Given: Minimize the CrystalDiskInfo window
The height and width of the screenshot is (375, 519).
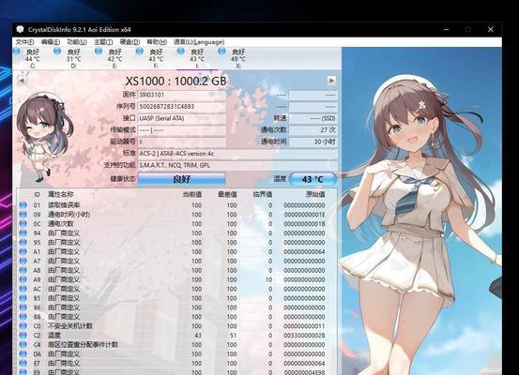Looking at the screenshot, I should tap(446, 29).
